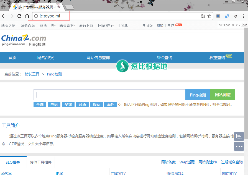Screen dimensions: 248x175
Task: Click the floating three-dots more button
Action: pyautogui.click(x=239, y=146)
